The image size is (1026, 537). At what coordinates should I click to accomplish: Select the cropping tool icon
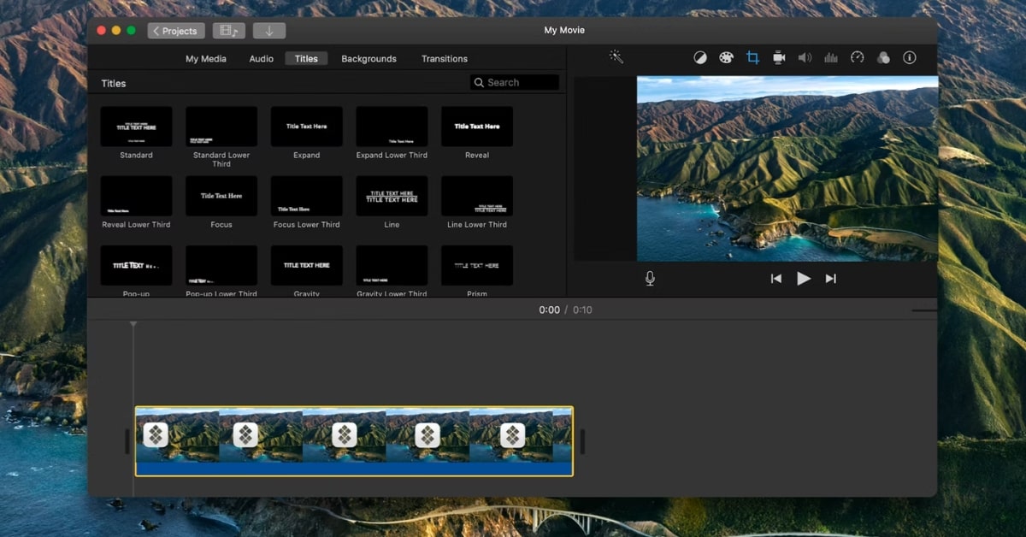click(752, 57)
